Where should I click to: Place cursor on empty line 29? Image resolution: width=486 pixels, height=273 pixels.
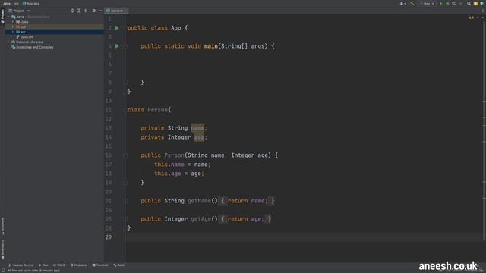[304, 237]
